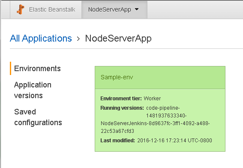Open the Elastic Beanstalk home label
Viewport: 243px width, 168px height.
click(x=52, y=9)
